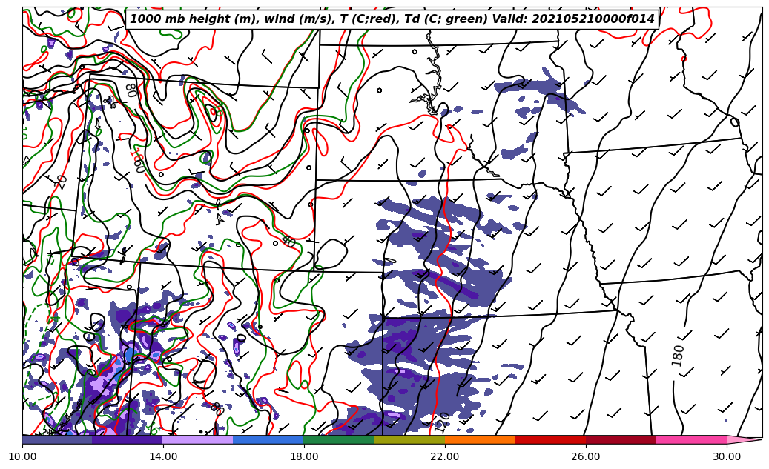Click the black 80 contour label
769x469 pixels.
[131, 90]
